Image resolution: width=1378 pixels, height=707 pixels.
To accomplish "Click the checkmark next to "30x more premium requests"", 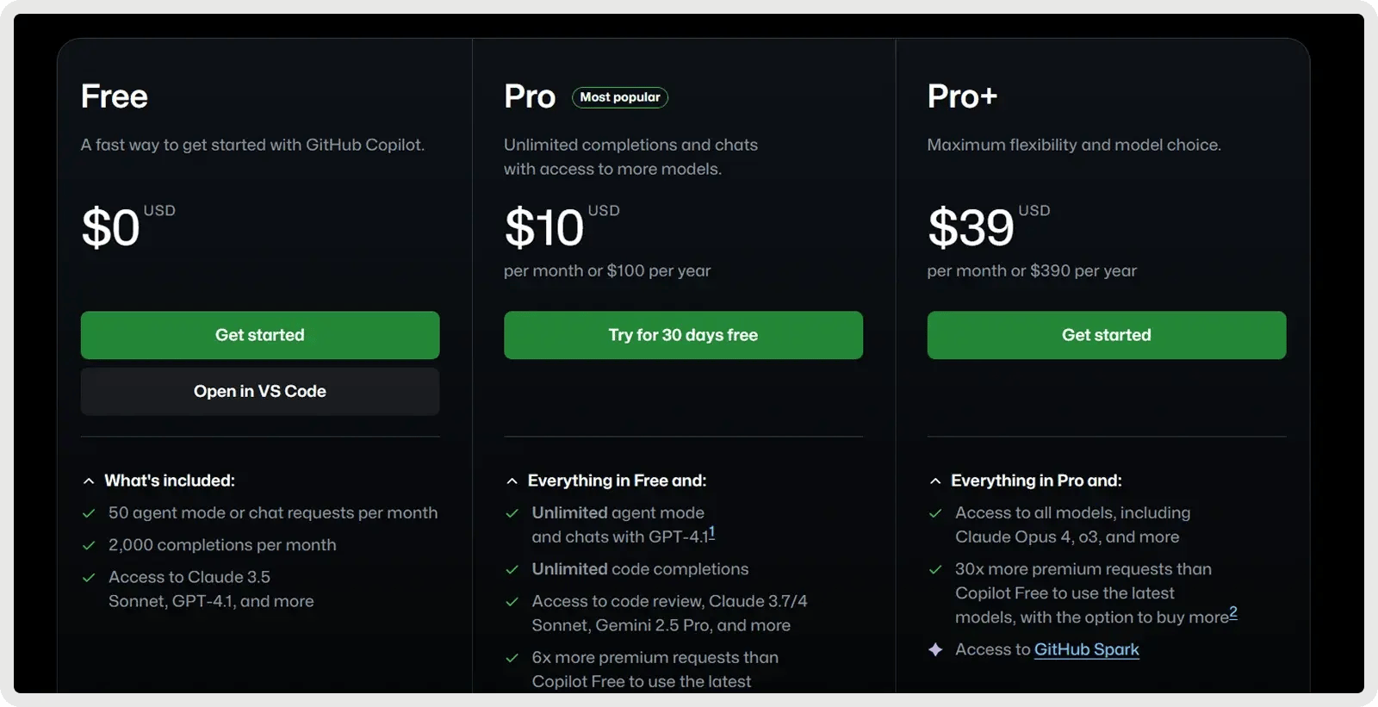I will pos(935,568).
